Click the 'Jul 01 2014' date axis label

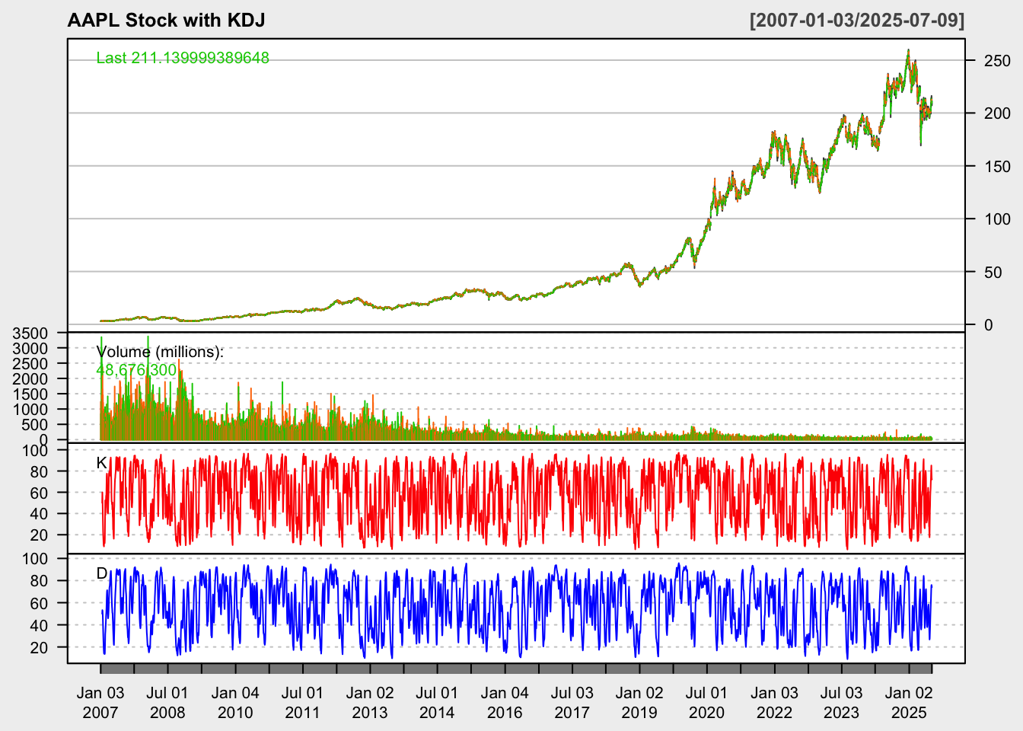pyautogui.click(x=437, y=703)
